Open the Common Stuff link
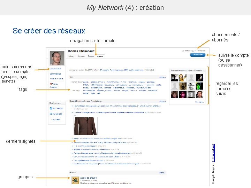Screen dimensions: 251x188 point(55,69)
